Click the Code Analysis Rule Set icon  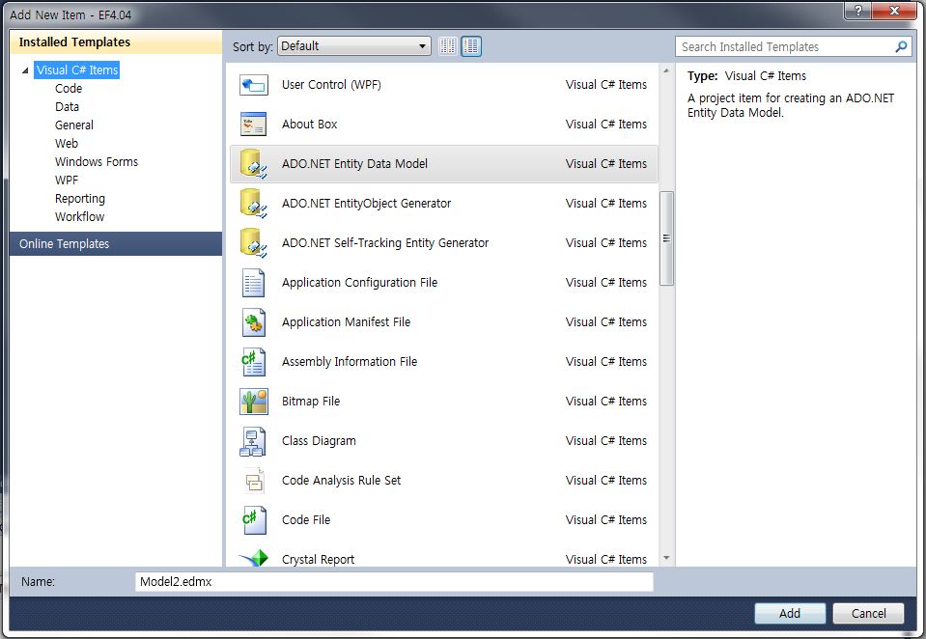tap(254, 481)
